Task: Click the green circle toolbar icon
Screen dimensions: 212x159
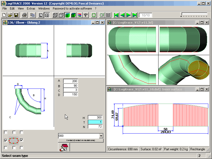Action: tap(102, 15)
